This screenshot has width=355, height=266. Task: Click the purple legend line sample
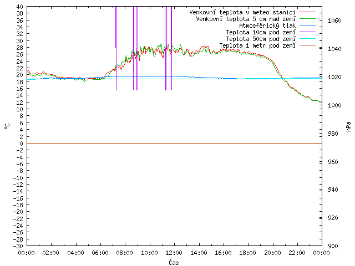pyautogui.click(x=307, y=32)
